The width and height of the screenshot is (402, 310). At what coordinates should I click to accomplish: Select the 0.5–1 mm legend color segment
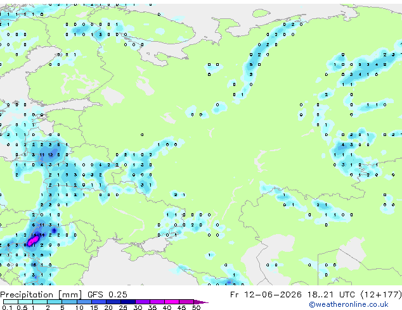[25, 302]
